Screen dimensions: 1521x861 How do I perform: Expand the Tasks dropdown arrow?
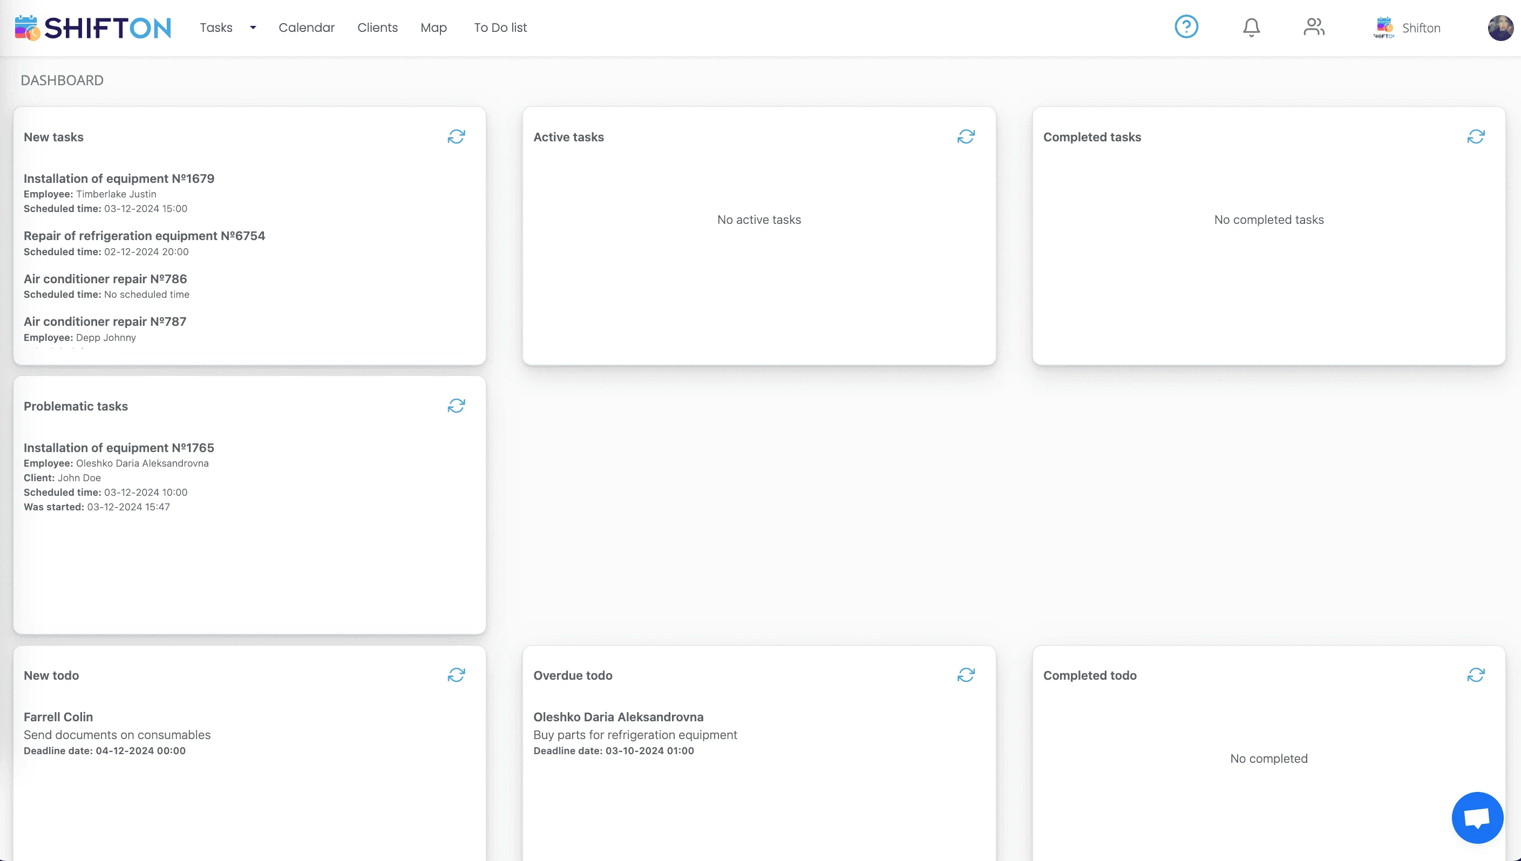coord(253,28)
